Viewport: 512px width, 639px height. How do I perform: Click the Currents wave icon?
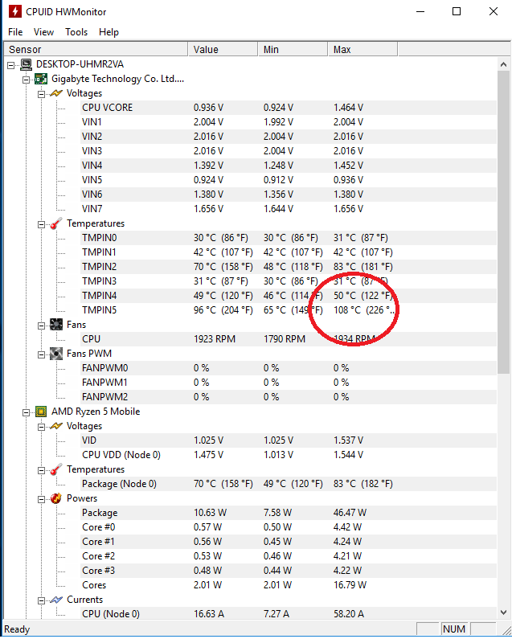coord(55,600)
